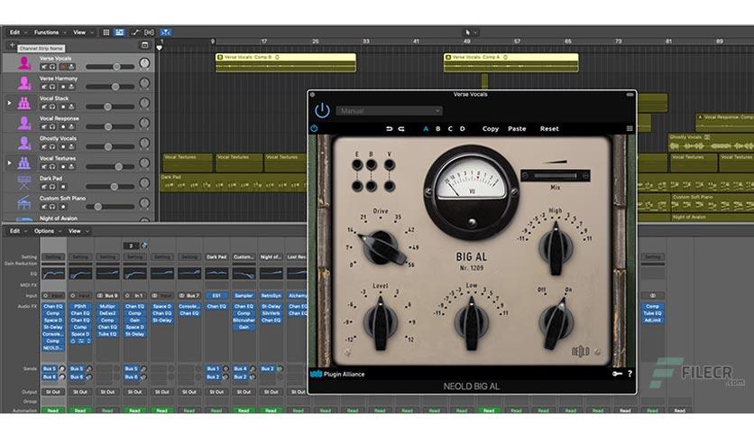The width and height of the screenshot is (754, 437).
Task: Open the Manual preset dropdown
Action: tap(389, 111)
